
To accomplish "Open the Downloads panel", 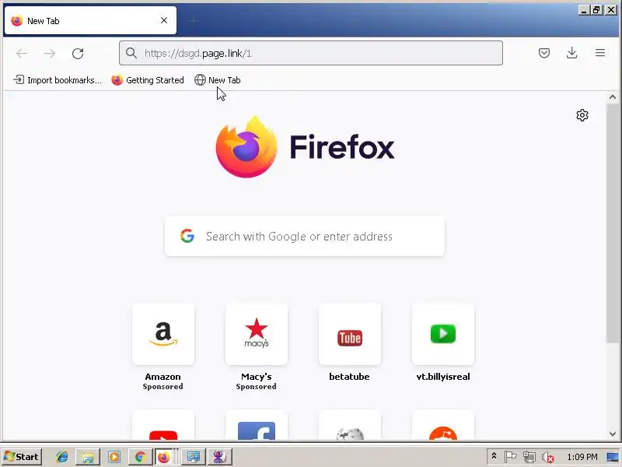I will (571, 53).
